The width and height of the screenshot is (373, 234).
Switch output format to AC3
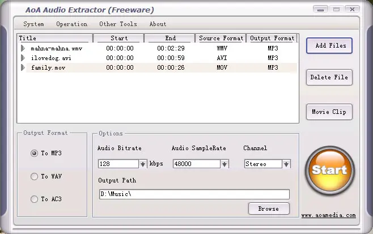click(35, 199)
